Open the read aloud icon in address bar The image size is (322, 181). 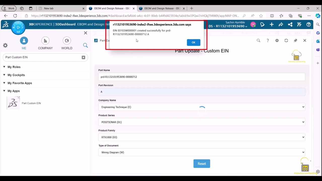(x=253, y=16)
